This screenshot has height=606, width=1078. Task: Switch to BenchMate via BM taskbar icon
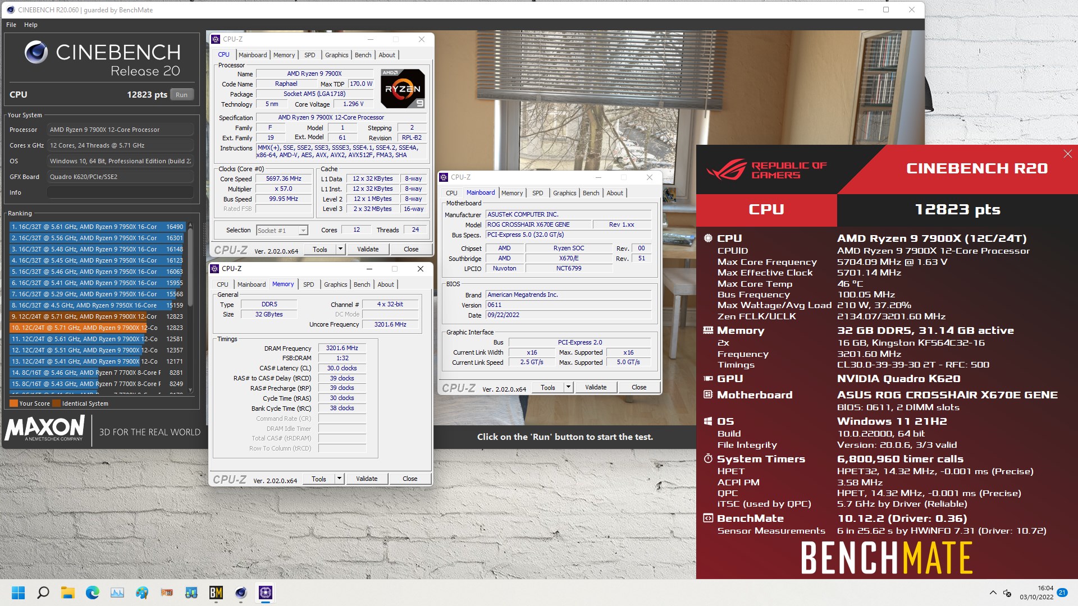(216, 593)
